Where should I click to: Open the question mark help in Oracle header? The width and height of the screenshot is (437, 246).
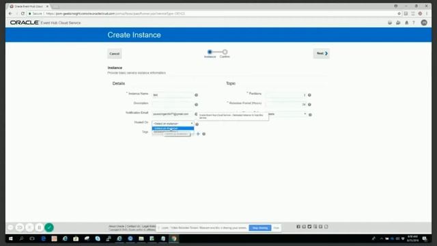pyautogui.click(x=414, y=23)
